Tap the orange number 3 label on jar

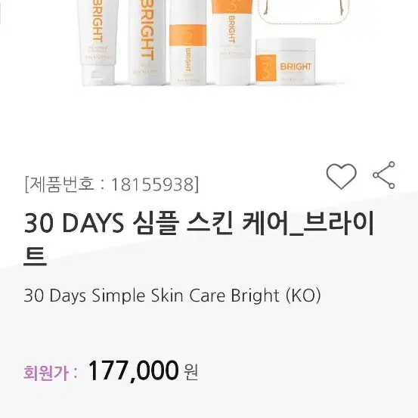coord(265,67)
